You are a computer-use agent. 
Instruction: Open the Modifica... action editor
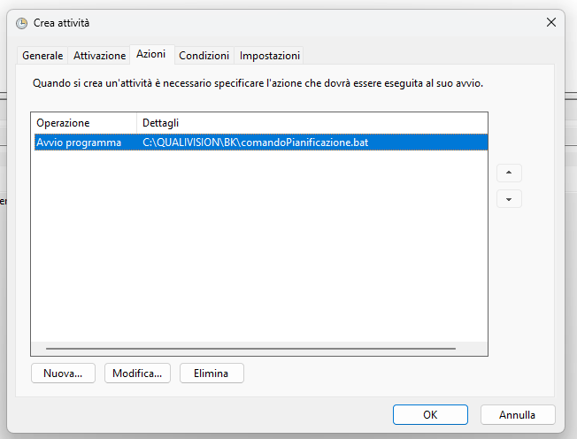137,374
